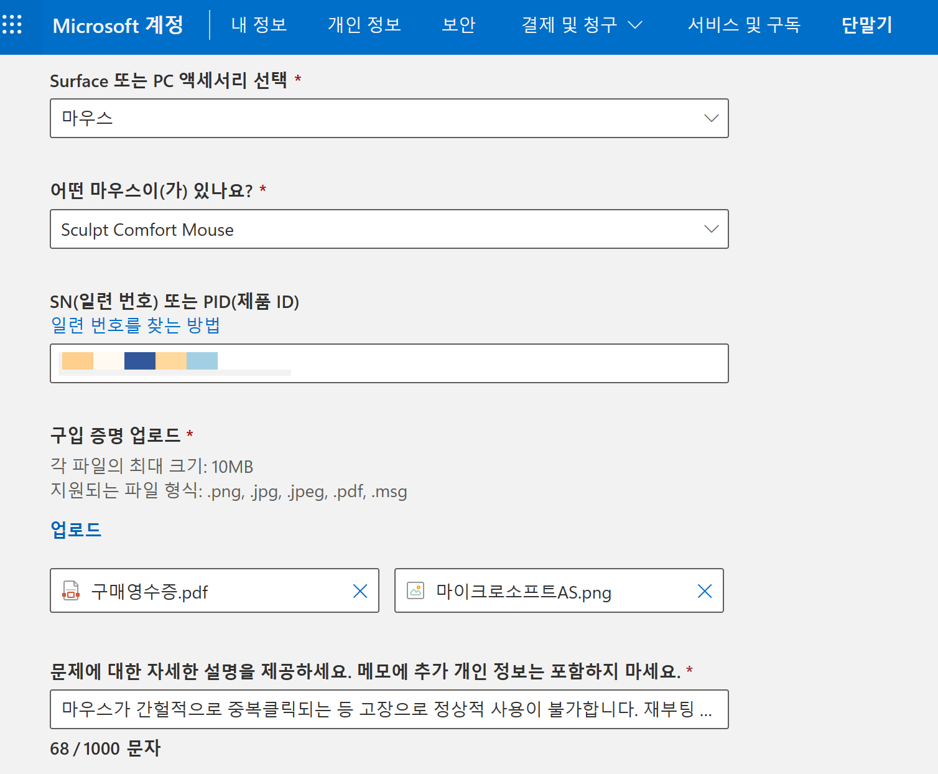938x774 pixels.
Task: Click the PDF file icon for 구매영수증.pdf
Action: tap(71, 590)
